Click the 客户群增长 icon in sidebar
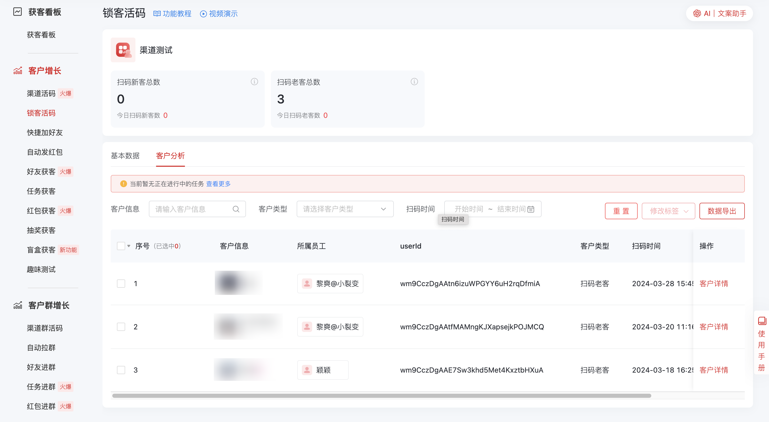The width and height of the screenshot is (769, 422). (18, 305)
